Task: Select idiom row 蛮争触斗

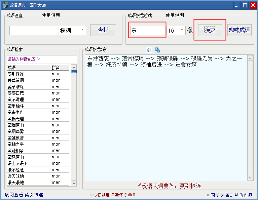Action: [x=38, y=106]
